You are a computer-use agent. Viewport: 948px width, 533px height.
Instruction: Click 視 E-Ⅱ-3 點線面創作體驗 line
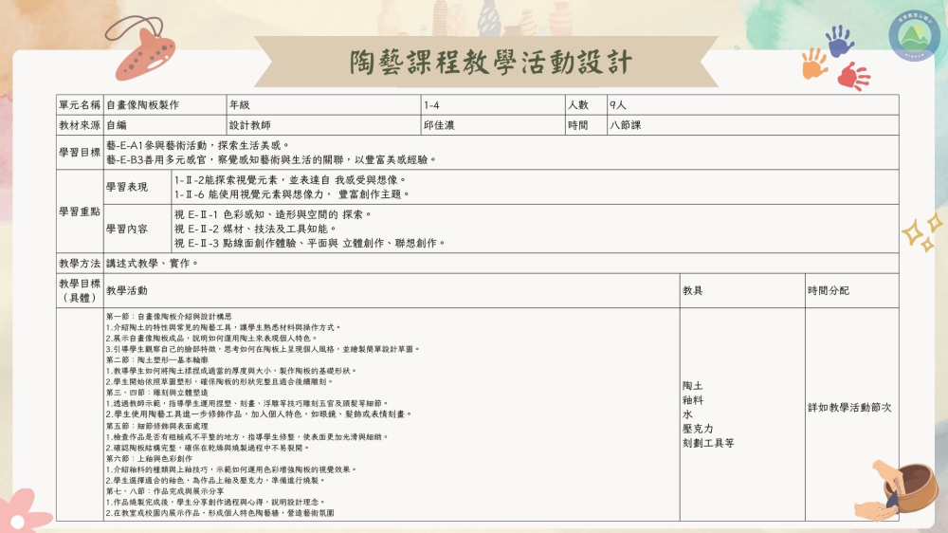(x=310, y=243)
